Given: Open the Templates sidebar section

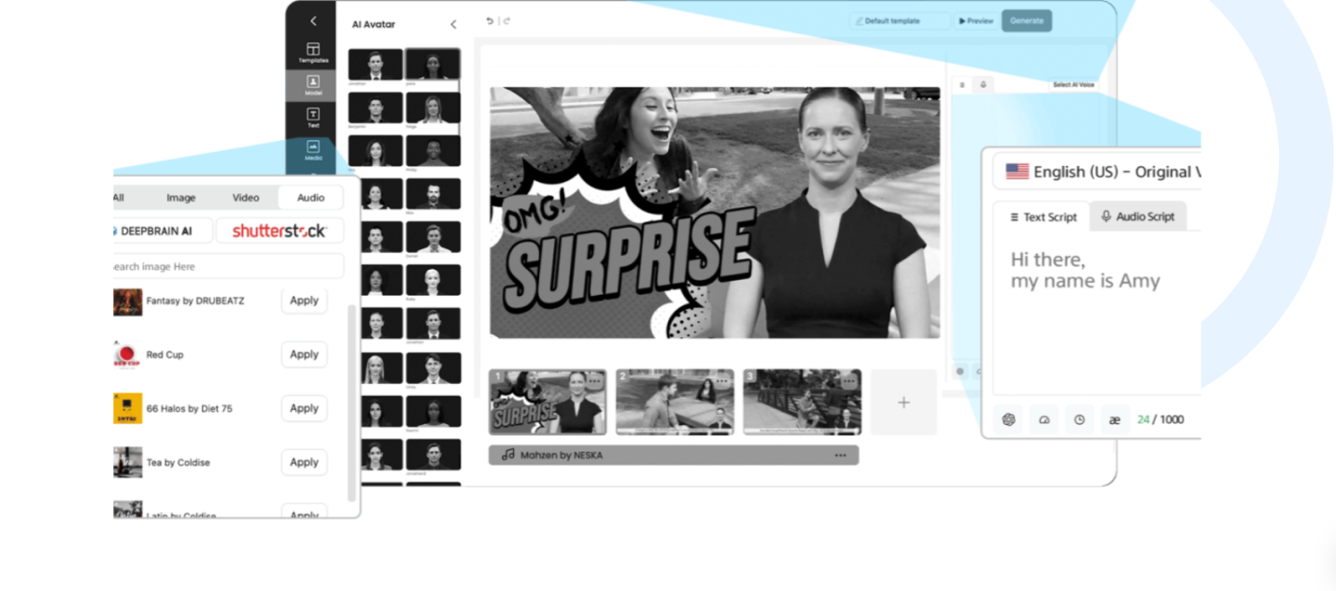Looking at the screenshot, I should click(x=313, y=52).
